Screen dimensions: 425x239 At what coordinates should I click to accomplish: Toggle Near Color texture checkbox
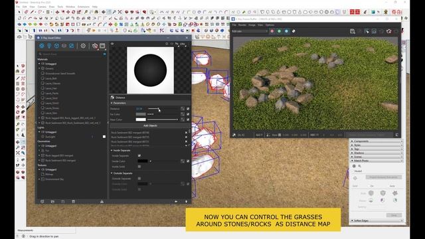coord(188,119)
